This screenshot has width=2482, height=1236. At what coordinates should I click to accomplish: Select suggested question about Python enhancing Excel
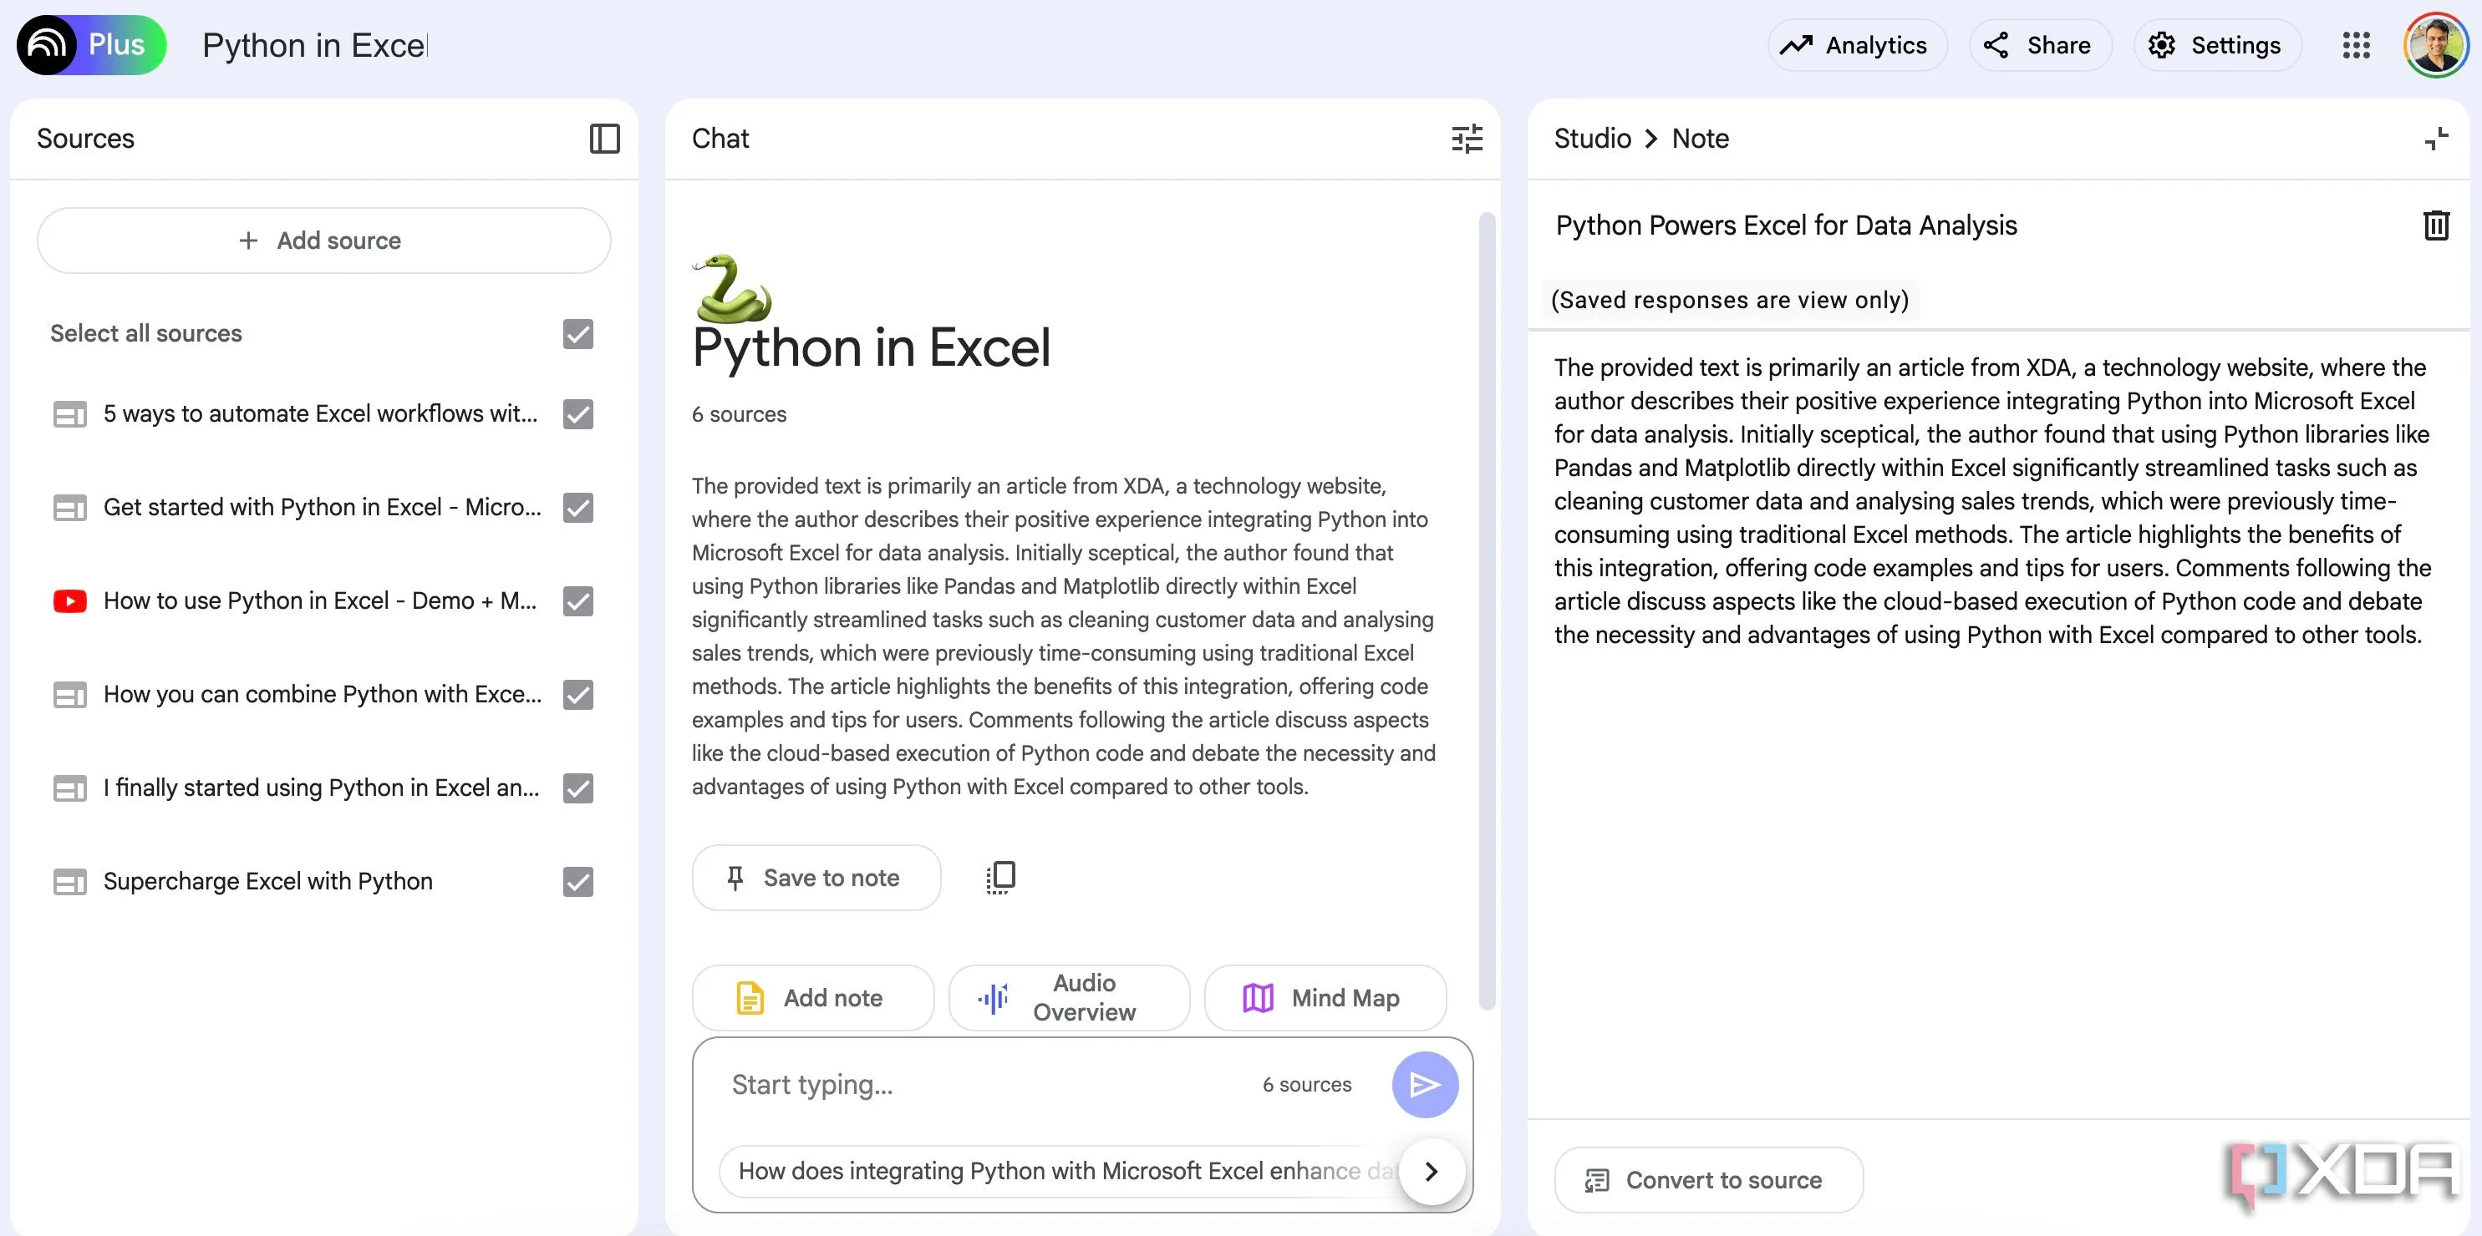coord(1060,1172)
